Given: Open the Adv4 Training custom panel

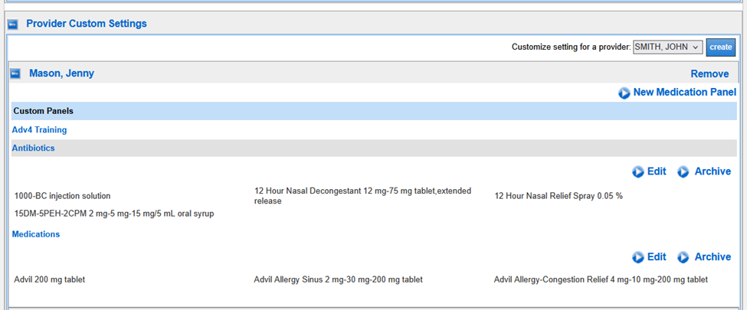Looking at the screenshot, I should pyautogui.click(x=39, y=130).
